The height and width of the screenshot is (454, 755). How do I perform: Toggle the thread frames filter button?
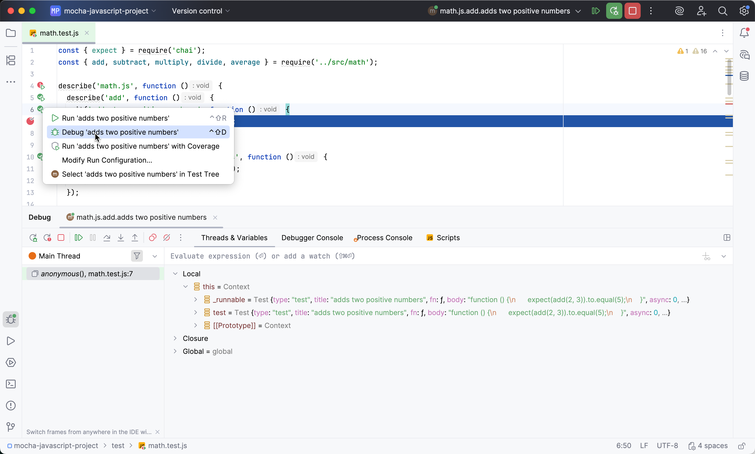[x=137, y=256]
